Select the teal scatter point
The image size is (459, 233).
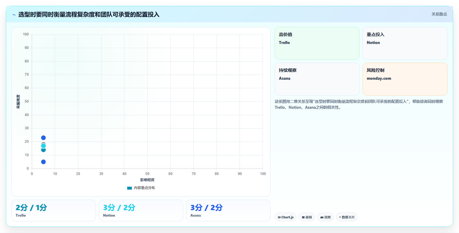click(43, 150)
